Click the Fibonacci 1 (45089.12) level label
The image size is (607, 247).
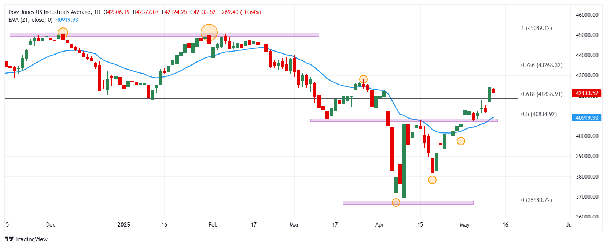pos(537,28)
